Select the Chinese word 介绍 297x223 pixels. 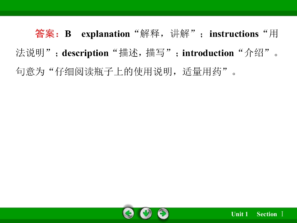click(x=254, y=53)
